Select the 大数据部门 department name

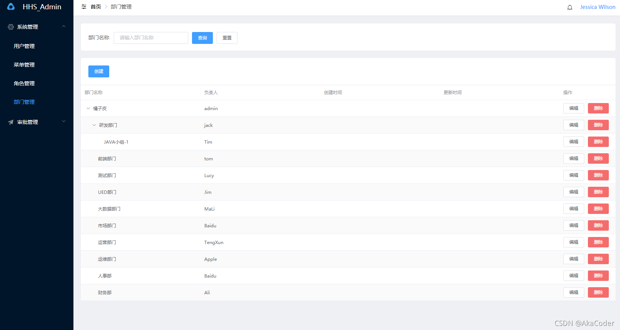click(x=109, y=209)
